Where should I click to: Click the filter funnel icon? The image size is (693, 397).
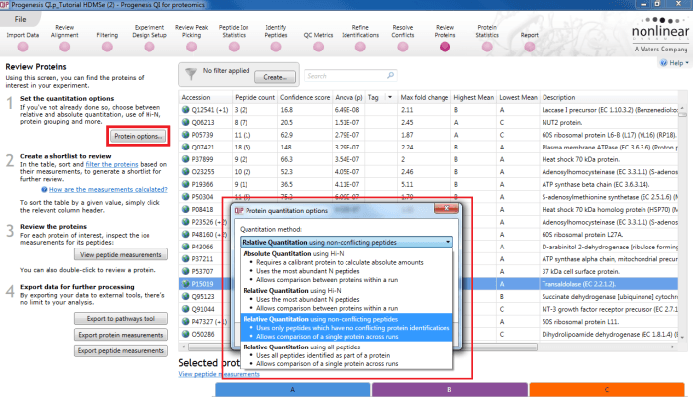tap(191, 74)
